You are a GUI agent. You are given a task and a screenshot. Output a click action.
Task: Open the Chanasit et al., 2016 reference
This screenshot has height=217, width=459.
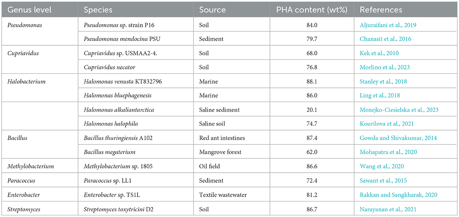pyautogui.click(x=385, y=39)
